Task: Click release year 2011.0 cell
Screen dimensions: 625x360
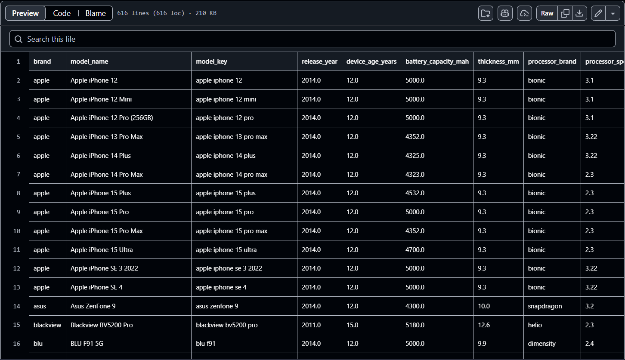Action: click(x=320, y=325)
